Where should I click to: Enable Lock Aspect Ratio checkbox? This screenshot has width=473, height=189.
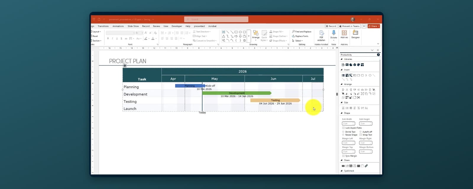343,128
